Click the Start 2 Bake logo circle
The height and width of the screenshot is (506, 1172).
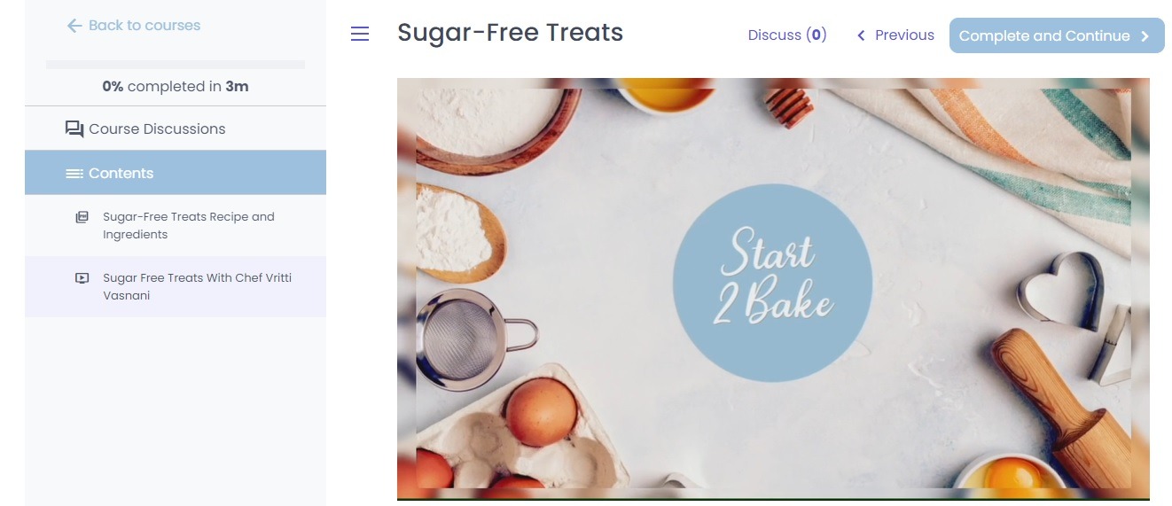pyautogui.click(x=772, y=283)
